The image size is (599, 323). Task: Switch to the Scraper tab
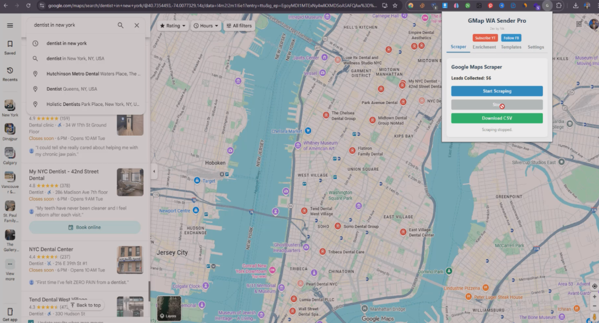click(x=458, y=47)
